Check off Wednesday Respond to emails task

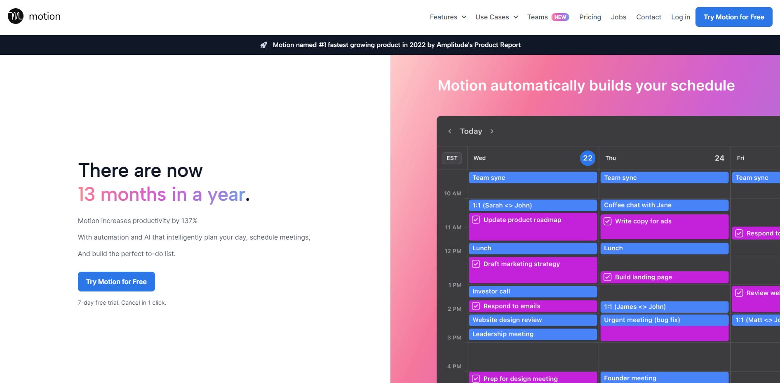click(476, 306)
